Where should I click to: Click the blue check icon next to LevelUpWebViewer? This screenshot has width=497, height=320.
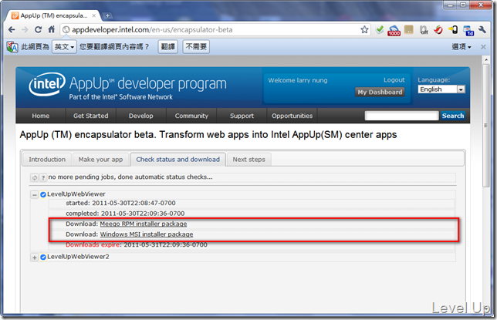click(x=43, y=194)
